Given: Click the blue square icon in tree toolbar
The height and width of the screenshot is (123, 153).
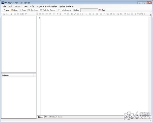Looking at the screenshot, I should (22, 14).
